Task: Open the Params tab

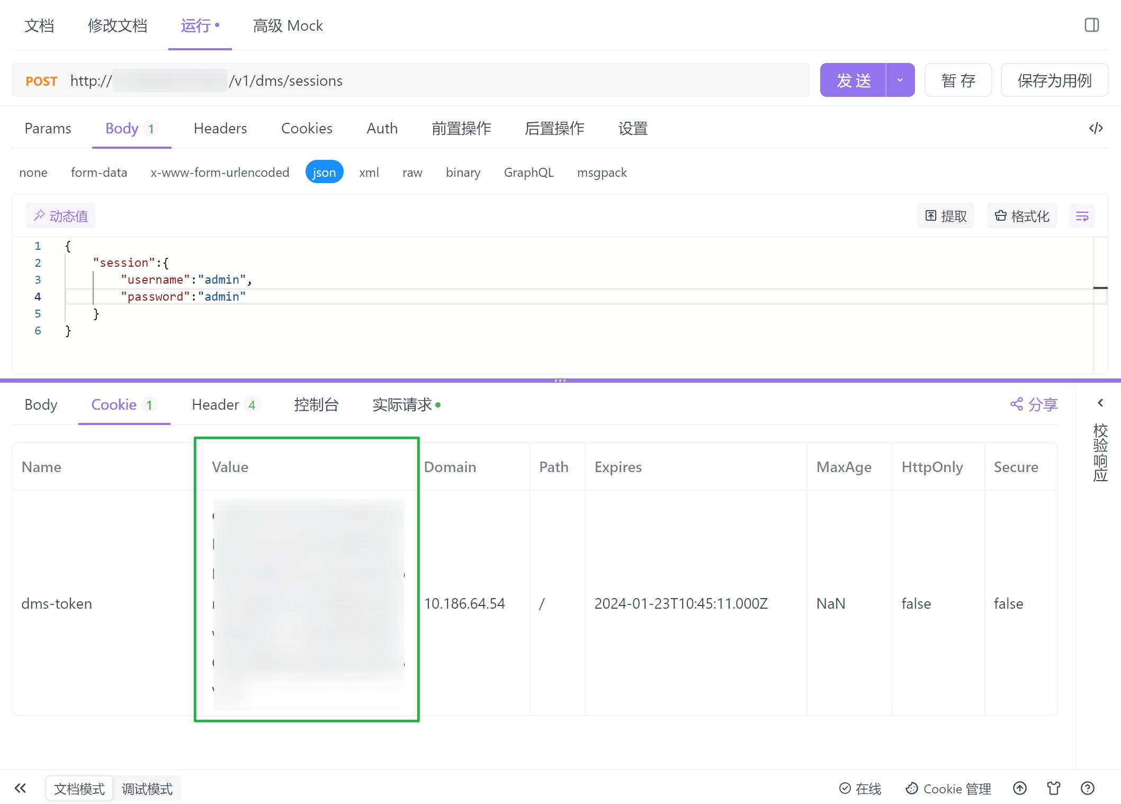Action: (48, 128)
